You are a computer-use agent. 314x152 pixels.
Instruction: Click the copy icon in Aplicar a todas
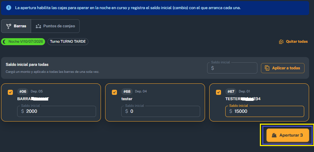(267, 68)
